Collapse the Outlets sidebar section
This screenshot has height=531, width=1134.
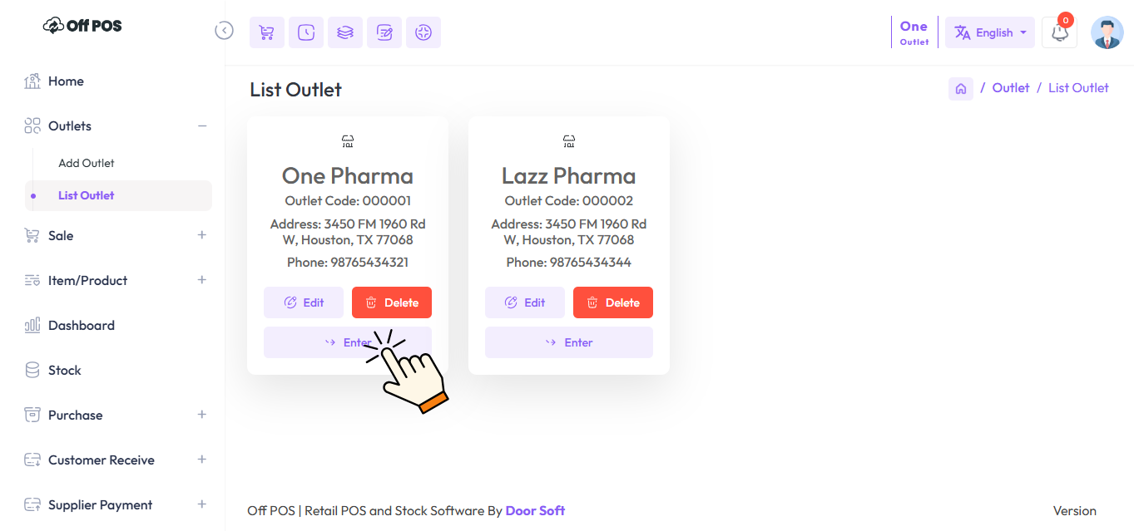click(x=201, y=125)
